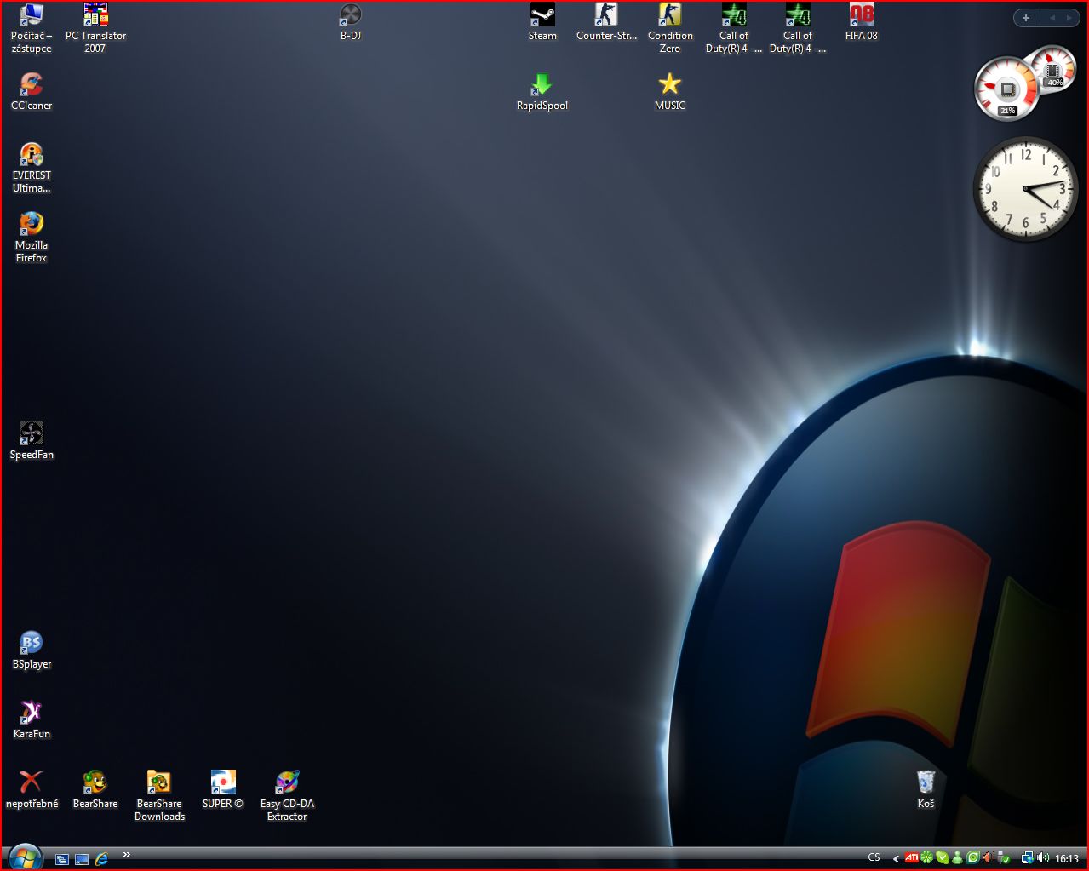Click the analog clock gadget
This screenshot has height=871, width=1089.
[1025, 188]
